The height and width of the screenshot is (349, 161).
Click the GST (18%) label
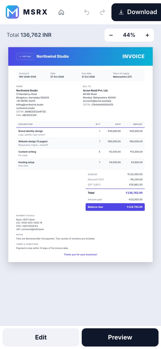94,185
